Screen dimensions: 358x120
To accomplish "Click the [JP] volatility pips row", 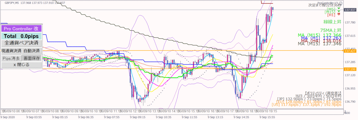I will coord(309,99).
